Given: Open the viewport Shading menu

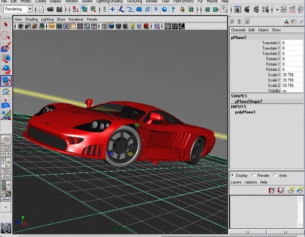Looking at the screenshot, I should click(x=32, y=19).
